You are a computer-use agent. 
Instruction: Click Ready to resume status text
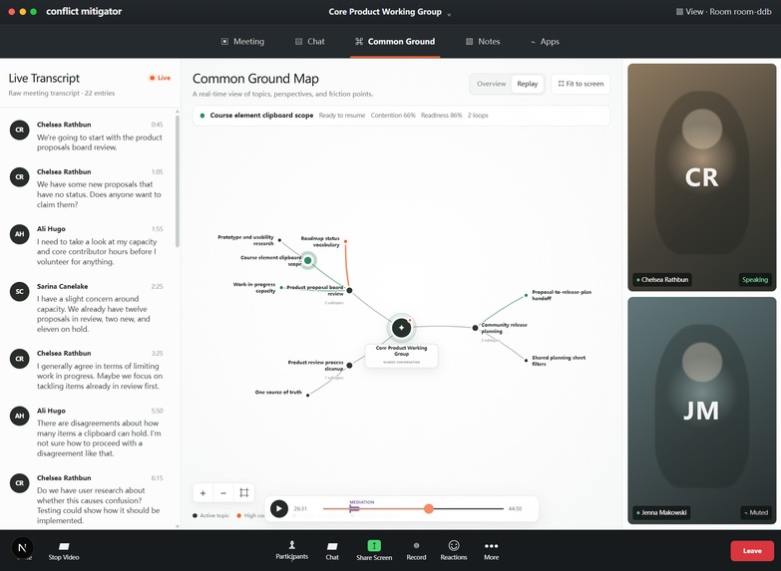(342, 115)
